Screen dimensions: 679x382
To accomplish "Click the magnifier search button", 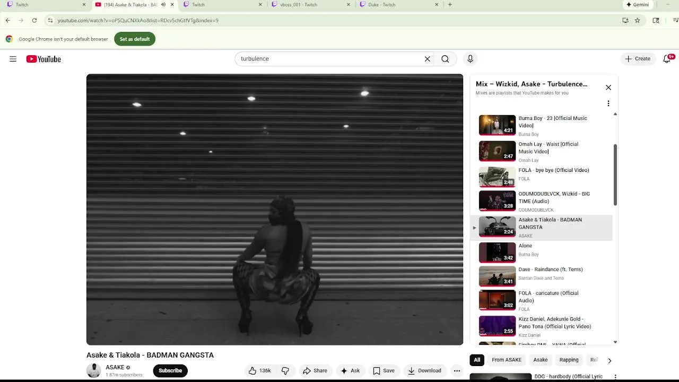I will tap(445, 59).
